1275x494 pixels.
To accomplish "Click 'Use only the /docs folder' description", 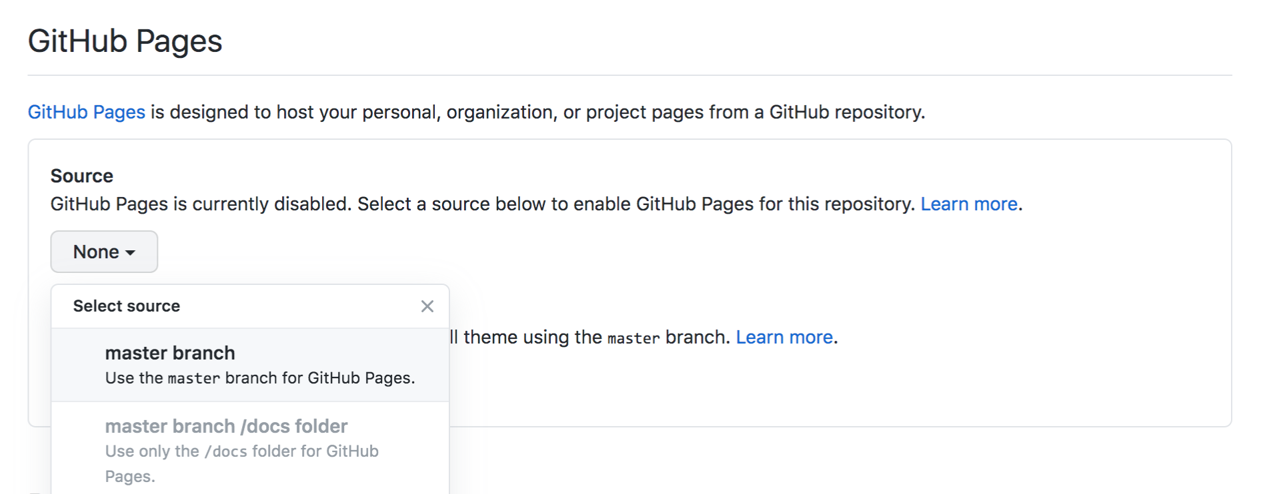I will [x=242, y=463].
